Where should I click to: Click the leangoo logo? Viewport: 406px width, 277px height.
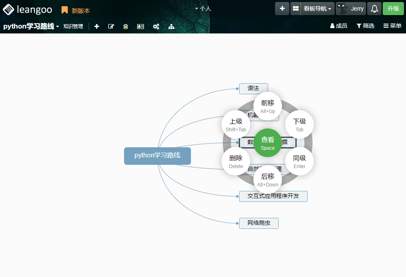pos(27,9)
